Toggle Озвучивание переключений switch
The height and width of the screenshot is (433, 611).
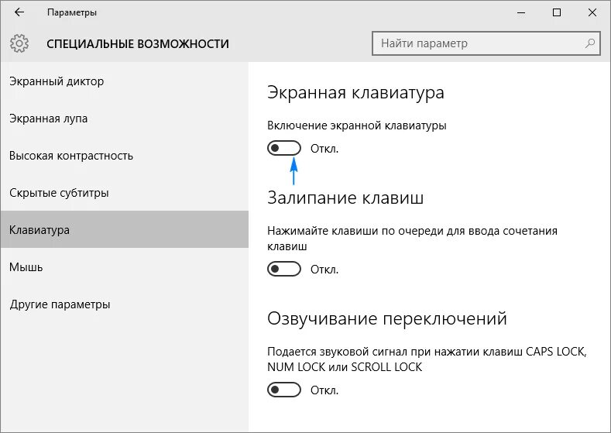284,390
